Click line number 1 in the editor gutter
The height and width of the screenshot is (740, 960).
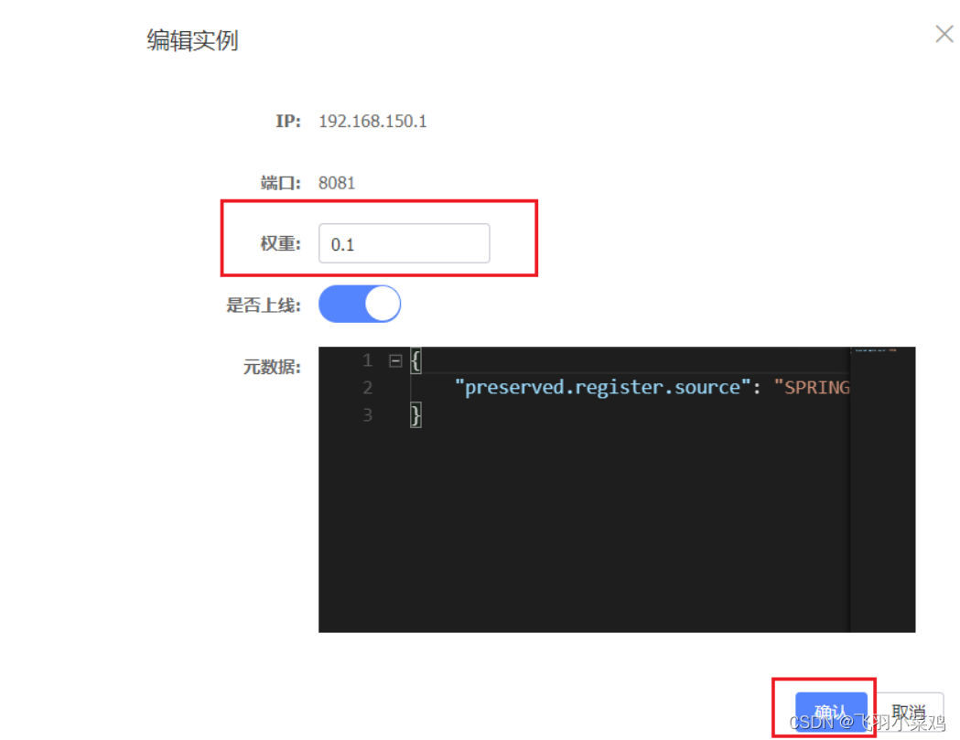(367, 360)
